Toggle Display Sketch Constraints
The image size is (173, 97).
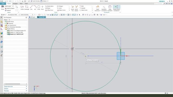click(x=117, y=8)
